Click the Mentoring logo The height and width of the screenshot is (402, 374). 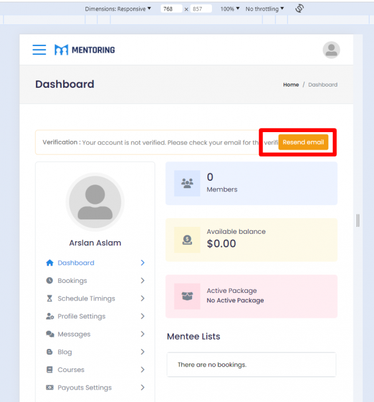click(x=84, y=50)
